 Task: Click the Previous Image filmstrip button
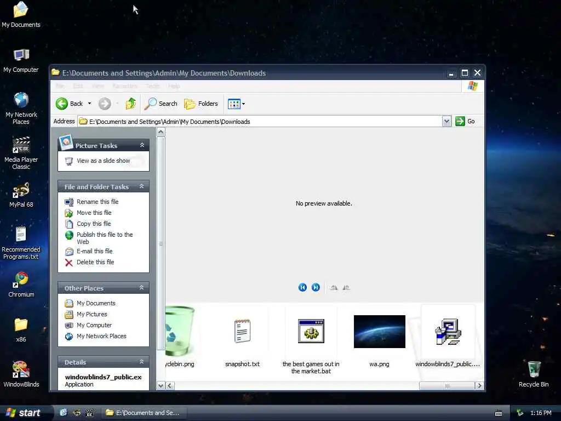coord(302,287)
